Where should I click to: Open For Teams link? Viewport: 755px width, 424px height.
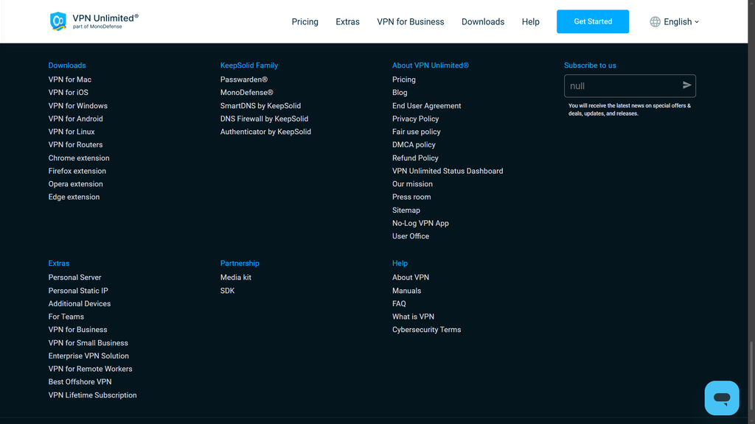coord(66,317)
